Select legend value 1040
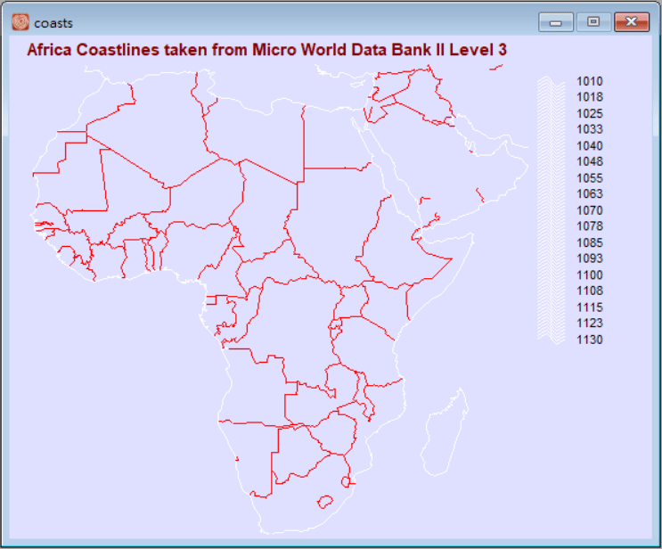 (x=590, y=146)
